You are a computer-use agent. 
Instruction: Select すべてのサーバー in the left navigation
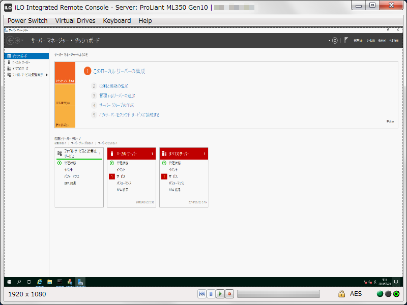pos(26,69)
